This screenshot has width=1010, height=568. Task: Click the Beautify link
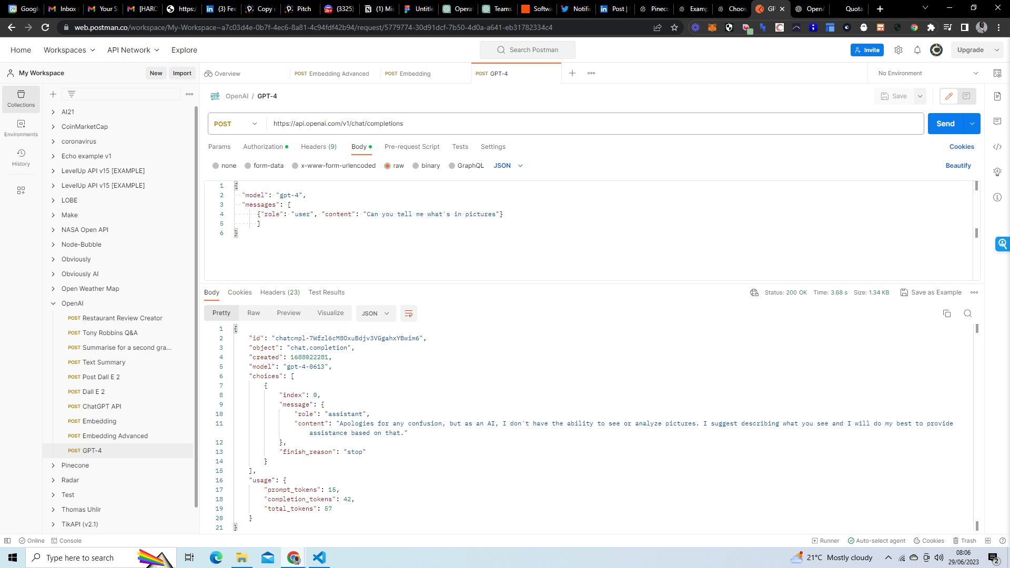coord(958,166)
